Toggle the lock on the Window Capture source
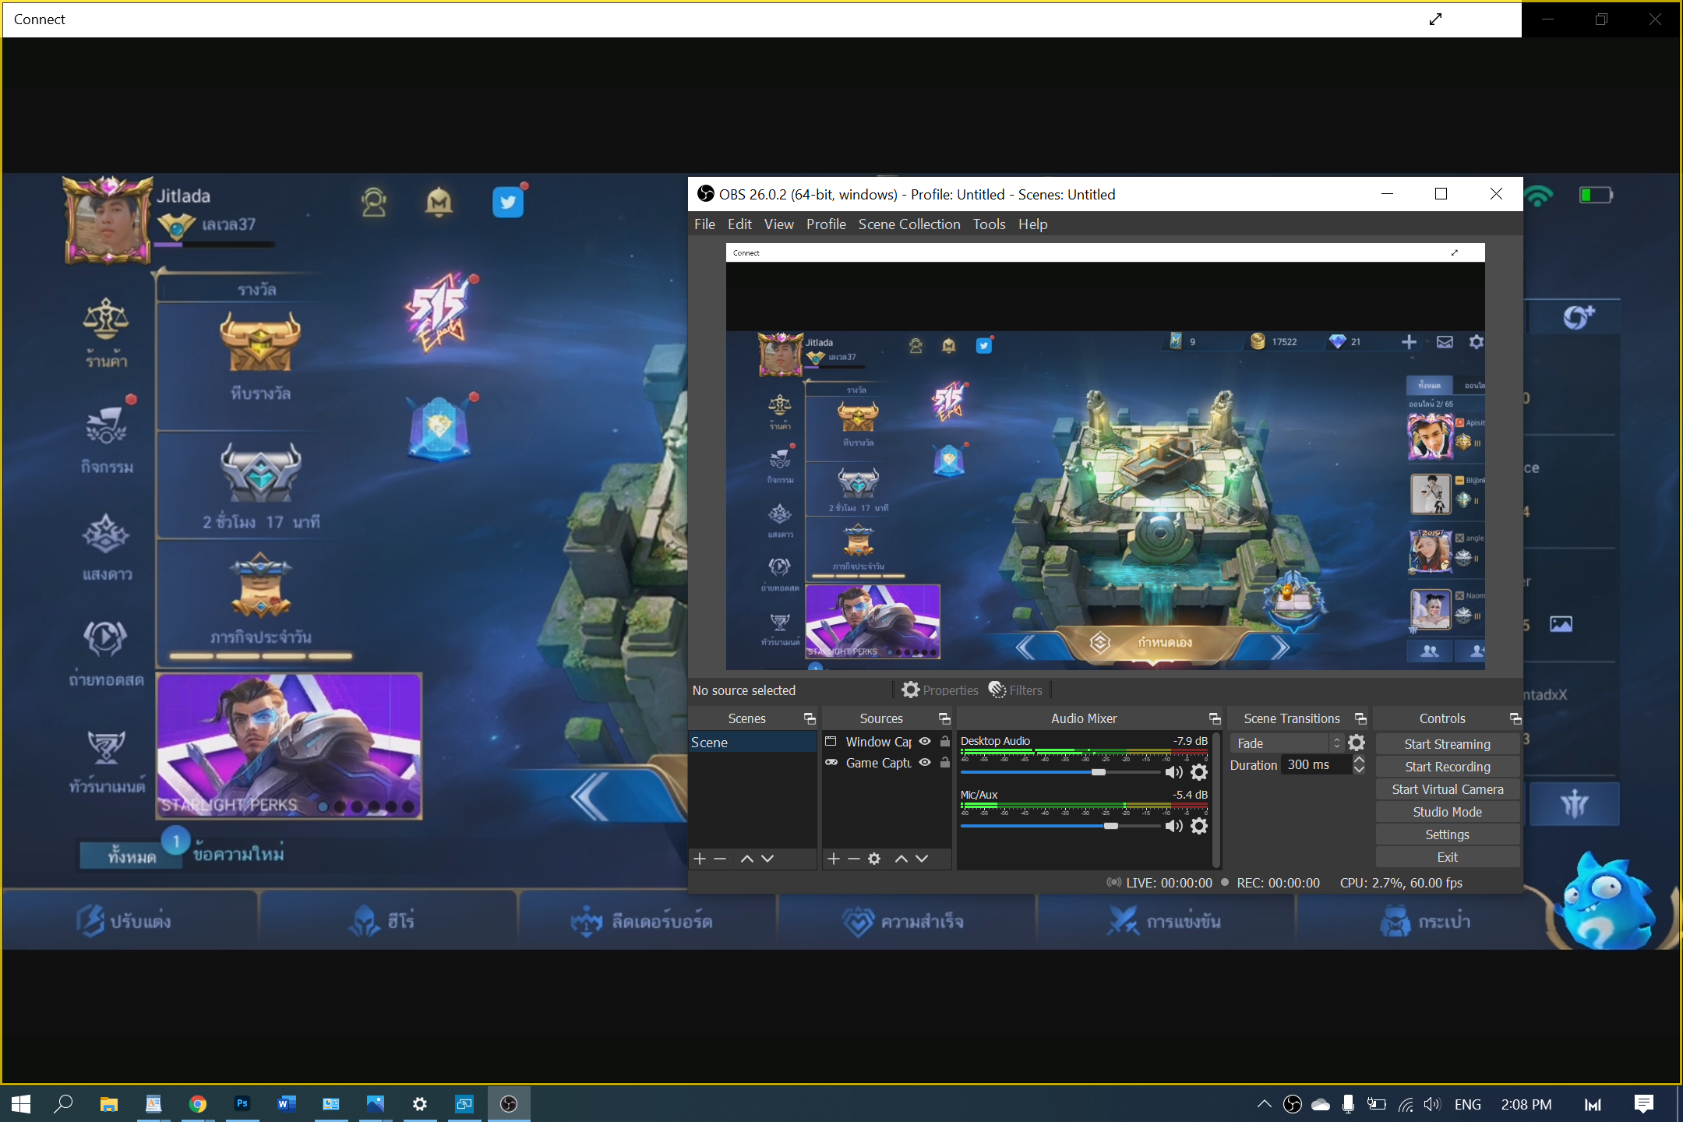Screen dimensions: 1683x1122 [944, 741]
